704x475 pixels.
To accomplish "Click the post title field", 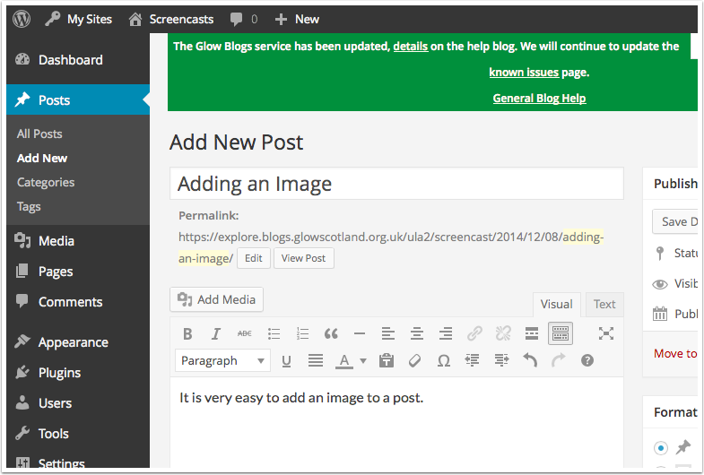I will click(x=396, y=184).
